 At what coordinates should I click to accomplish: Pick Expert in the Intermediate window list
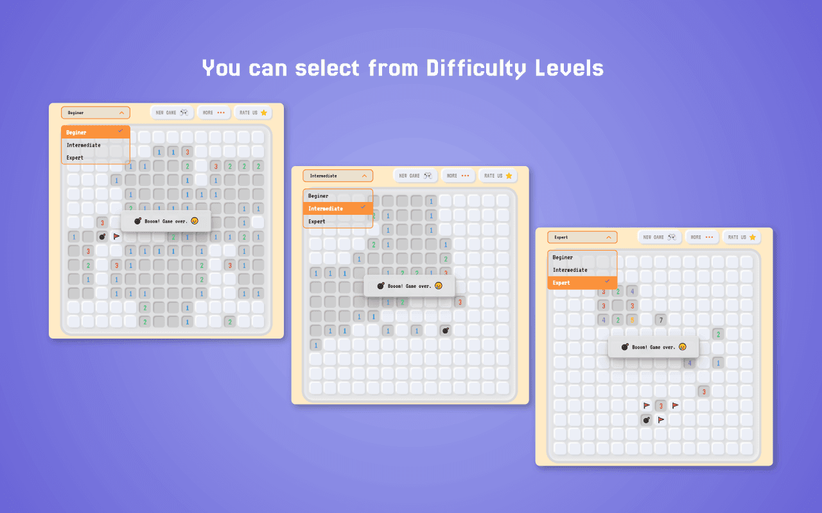tap(338, 221)
